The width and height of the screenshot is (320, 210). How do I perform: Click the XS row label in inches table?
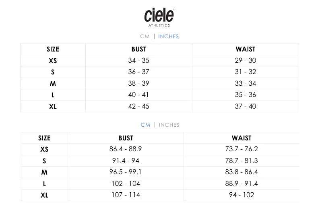pyautogui.click(x=53, y=61)
